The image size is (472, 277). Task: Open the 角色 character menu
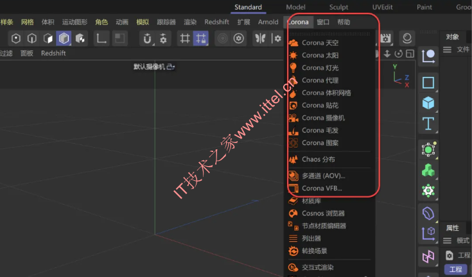[x=101, y=22]
